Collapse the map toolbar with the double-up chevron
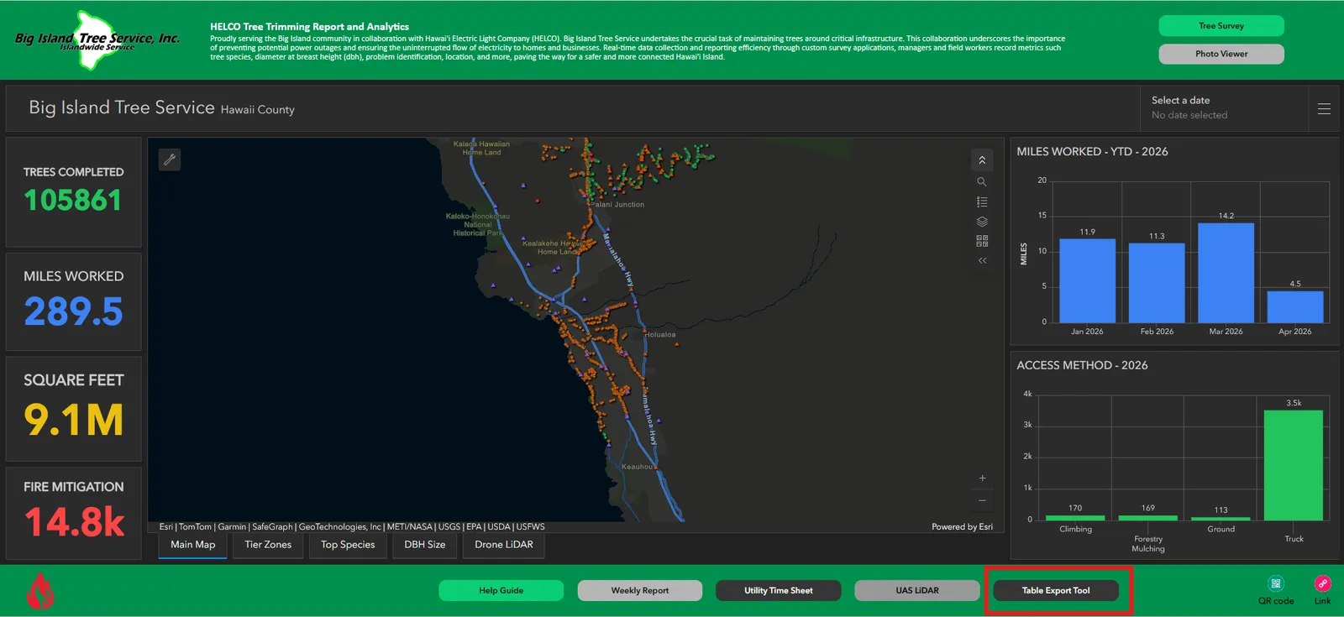Screen dimensions: 1344x617 pyautogui.click(x=982, y=160)
